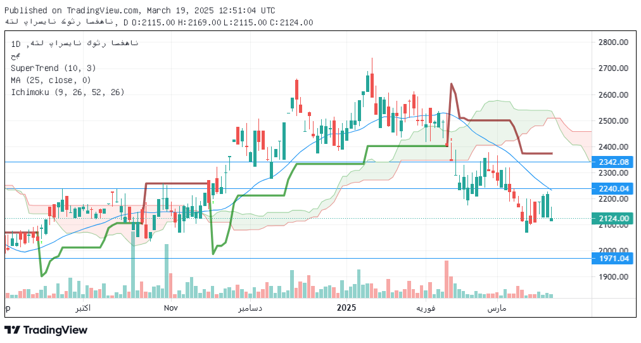This screenshot has height=343, width=641.
Task: Select the Nov label on time axis
Action: click(170, 308)
